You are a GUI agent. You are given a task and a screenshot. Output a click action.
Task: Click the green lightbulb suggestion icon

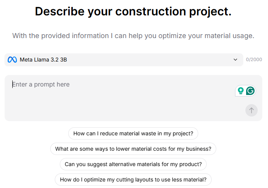point(241,91)
